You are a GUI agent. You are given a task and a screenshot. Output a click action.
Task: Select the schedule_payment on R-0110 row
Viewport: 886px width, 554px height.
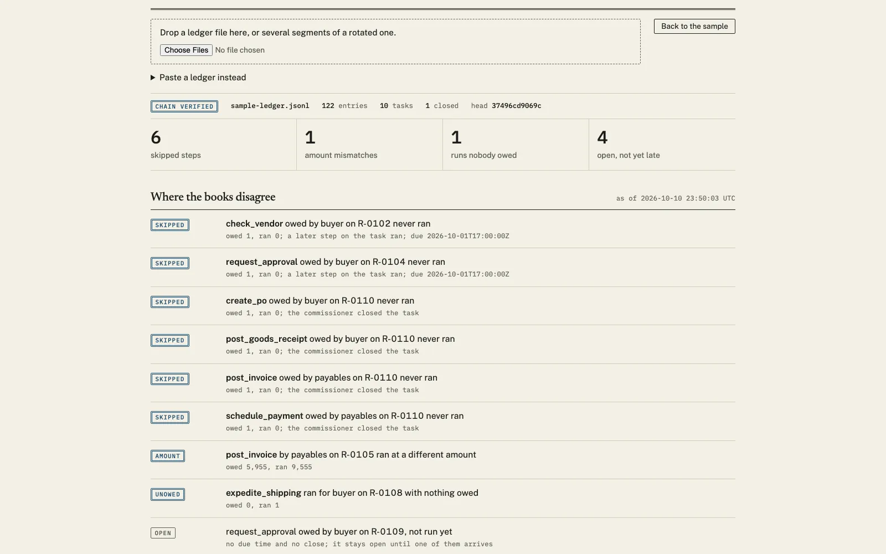coord(443,422)
